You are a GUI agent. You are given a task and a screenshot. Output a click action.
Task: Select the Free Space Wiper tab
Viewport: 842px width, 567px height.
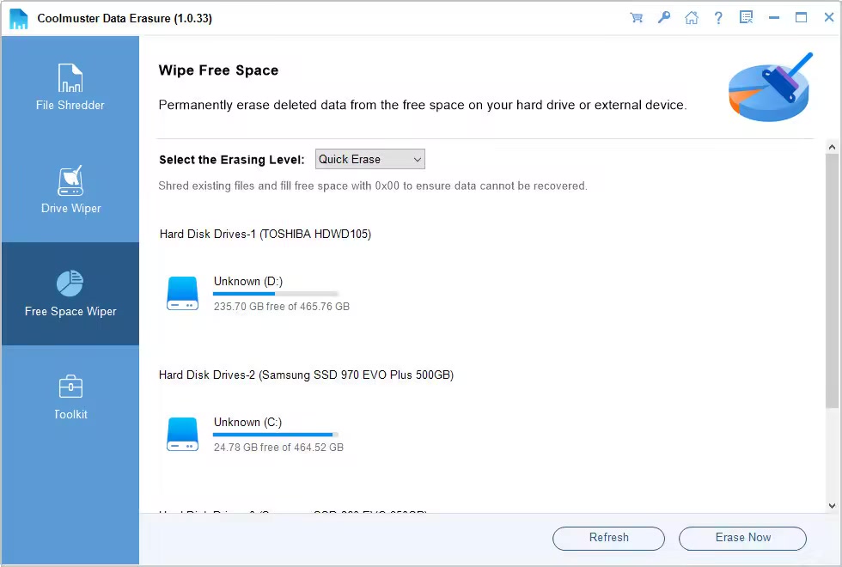pos(70,294)
